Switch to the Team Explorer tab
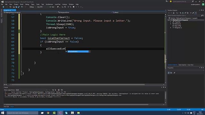205x115 pixels. (x=182, y=65)
